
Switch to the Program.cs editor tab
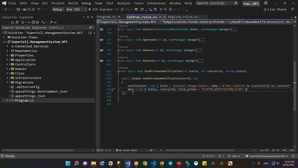coord(106,17)
